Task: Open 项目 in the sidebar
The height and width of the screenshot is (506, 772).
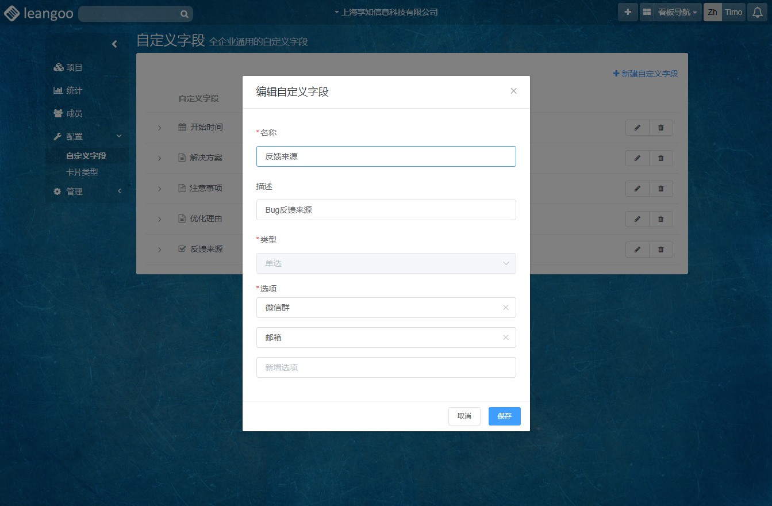Action: coord(74,67)
